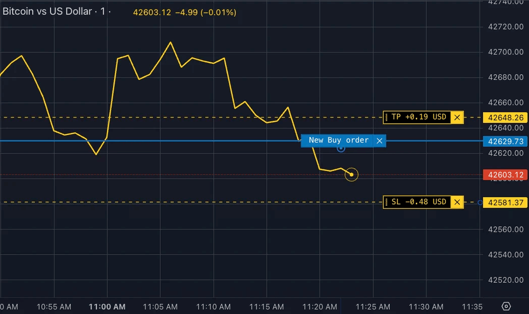Remove the SL stop-loss with its X
Image resolution: width=529 pixels, height=314 pixels.
coord(457,202)
